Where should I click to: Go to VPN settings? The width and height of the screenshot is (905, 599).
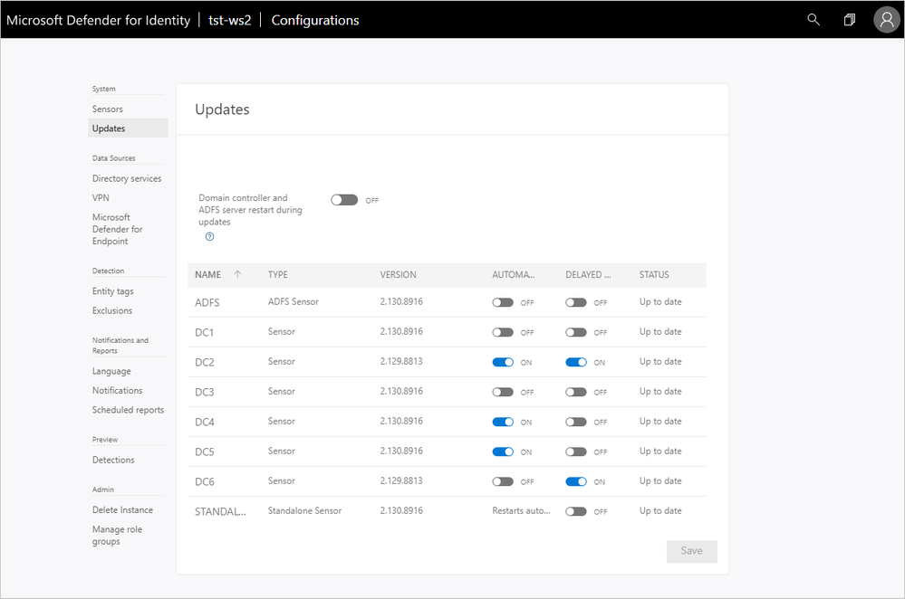point(101,198)
